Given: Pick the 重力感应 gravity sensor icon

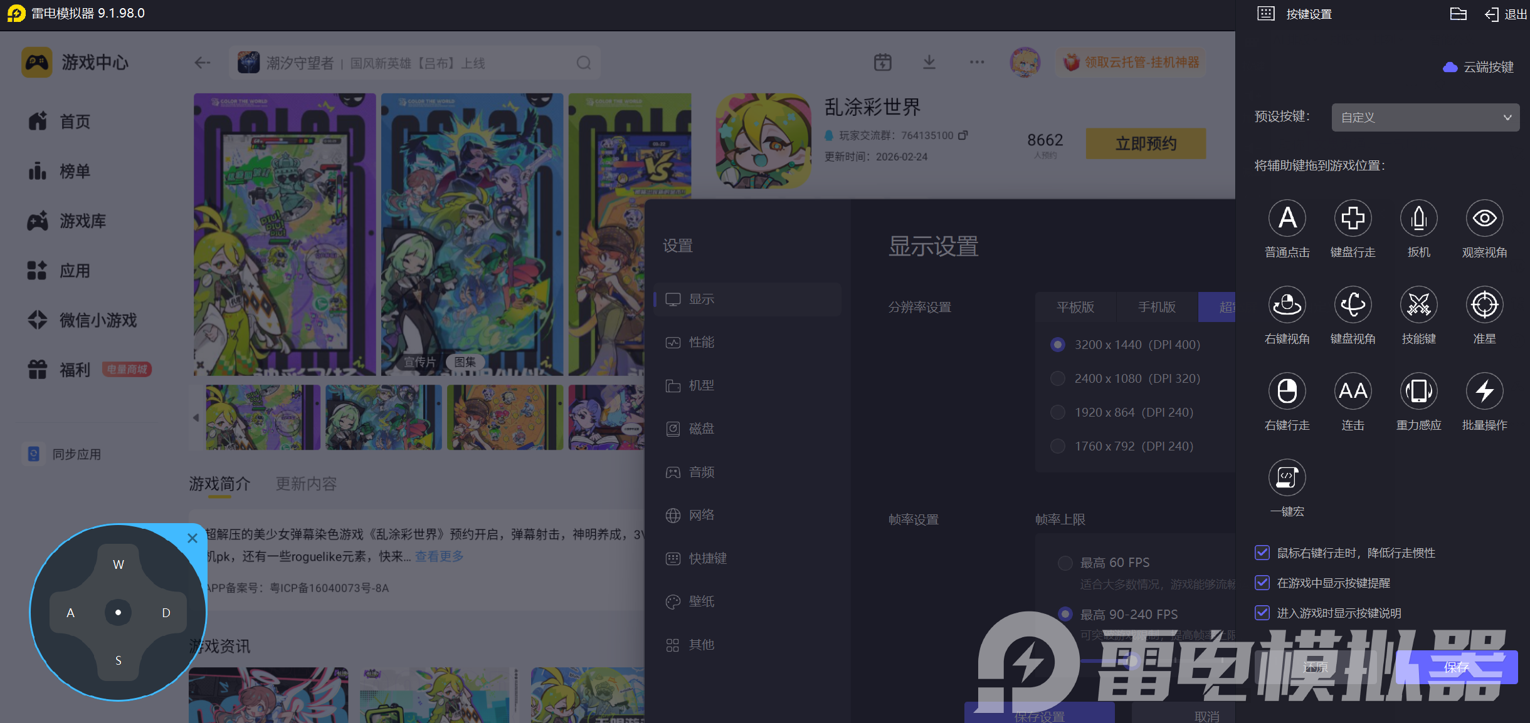Looking at the screenshot, I should (x=1418, y=392).
